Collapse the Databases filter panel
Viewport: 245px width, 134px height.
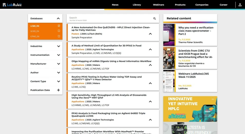[x=58, y=18]
